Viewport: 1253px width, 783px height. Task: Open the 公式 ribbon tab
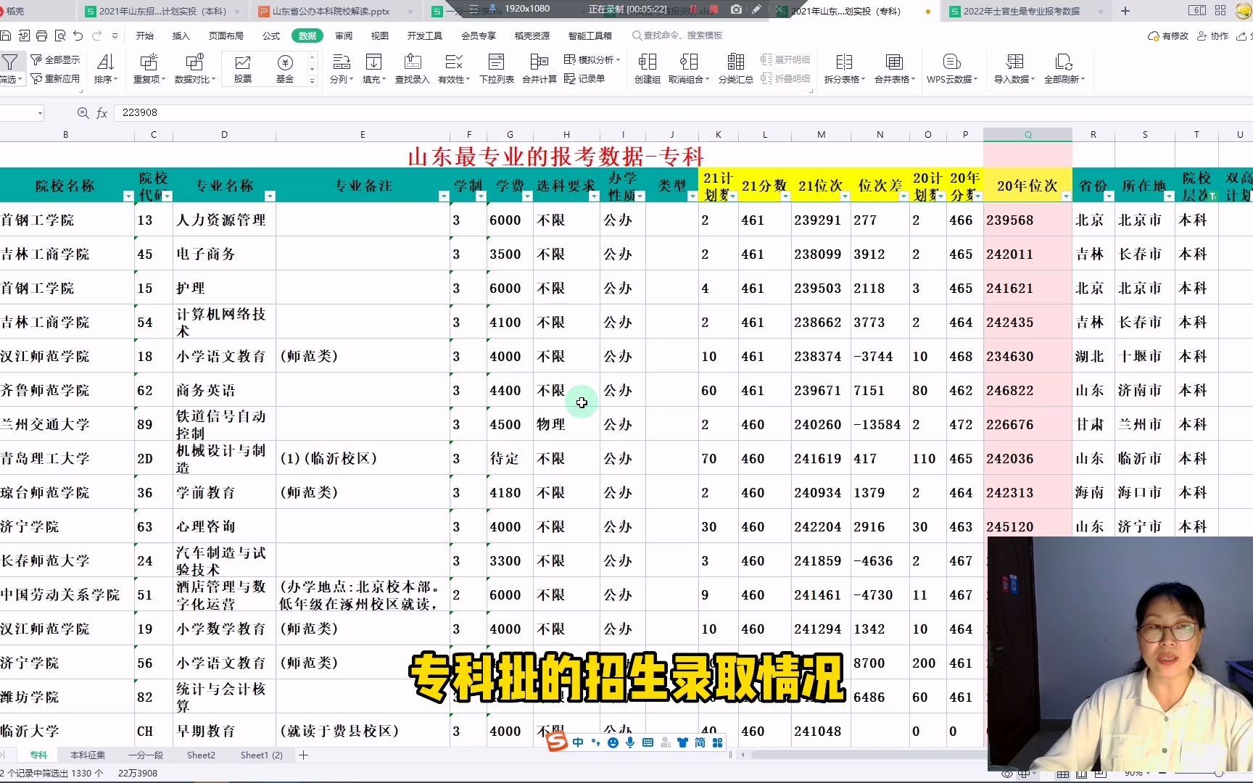[x=271, y=36]
